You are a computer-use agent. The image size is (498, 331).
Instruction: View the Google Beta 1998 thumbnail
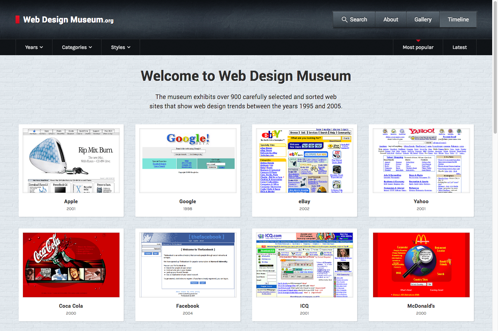(x=188, y=159)
